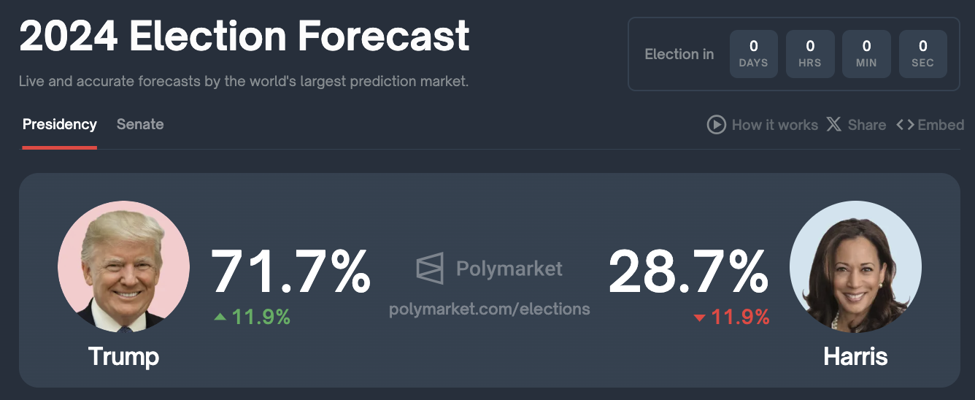Switch to the Senate tab
The height and width of the screenshot is (400, 975).
[140, 125]
